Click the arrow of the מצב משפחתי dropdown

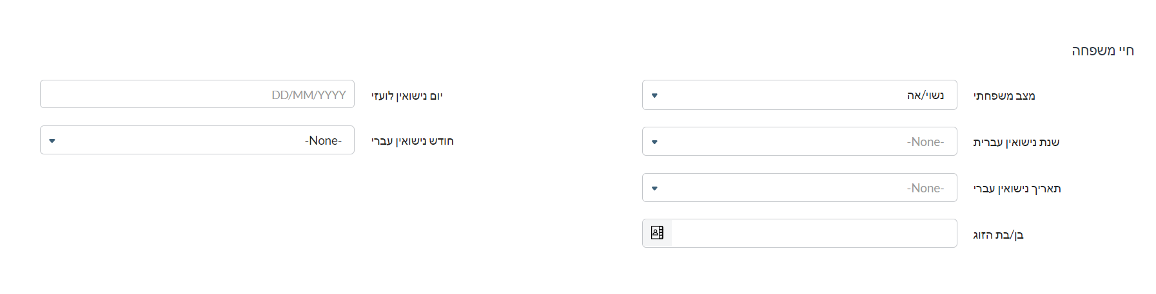[654, 95]
